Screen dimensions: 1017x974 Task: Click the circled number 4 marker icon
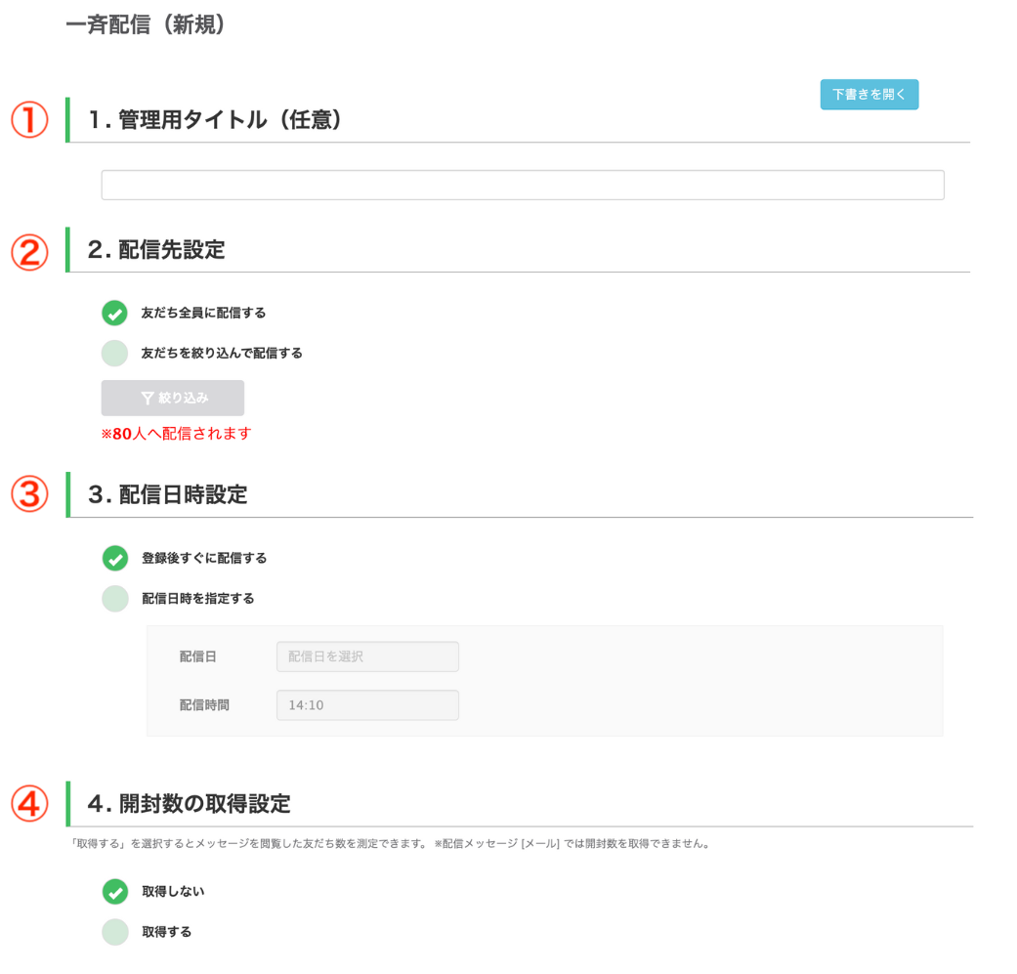[29, 804]
